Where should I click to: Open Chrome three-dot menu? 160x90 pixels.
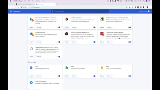150,7
